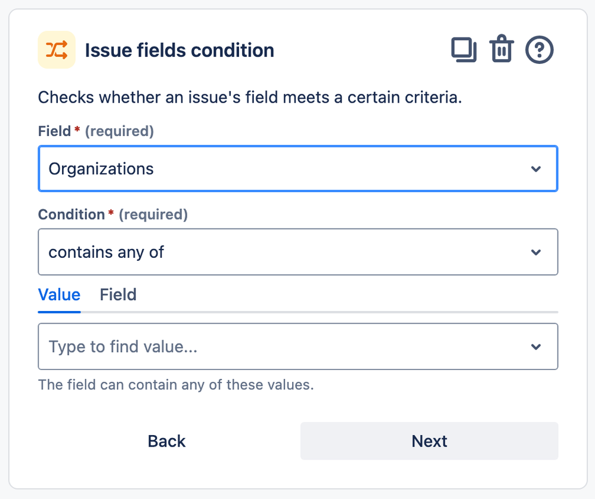This screenshot has width=595, height=499.
Task: Switch to the Value tab
Action: click(59, 295)
